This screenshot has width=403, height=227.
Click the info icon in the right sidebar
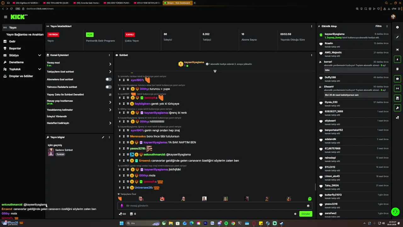pos(397,27)
